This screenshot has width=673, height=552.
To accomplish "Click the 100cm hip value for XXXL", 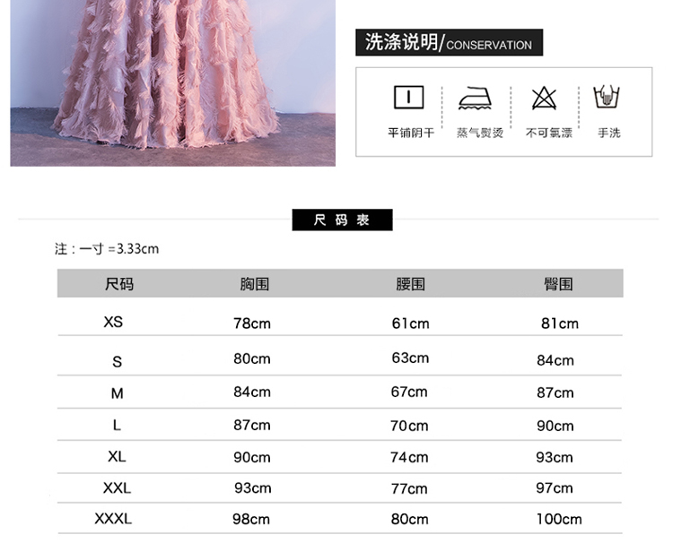I will (x=559, y=520).
